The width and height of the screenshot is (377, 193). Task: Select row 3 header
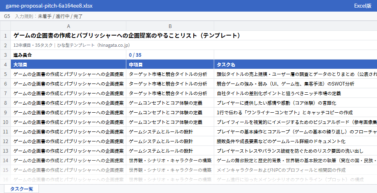point(5,55)
